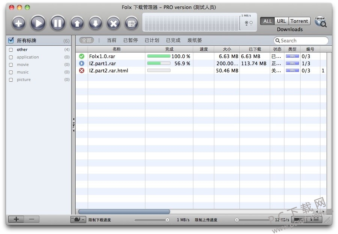Select the 全部 filter tab
Image resolution: width=338 pixels, height=234 pixels.
click(87, 40)
